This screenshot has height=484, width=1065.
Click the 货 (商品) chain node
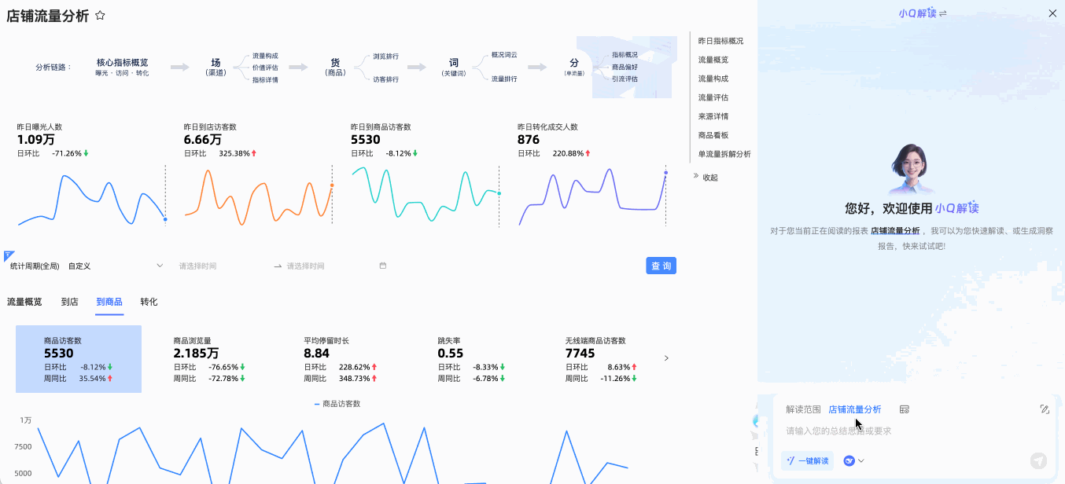point(335,67)
